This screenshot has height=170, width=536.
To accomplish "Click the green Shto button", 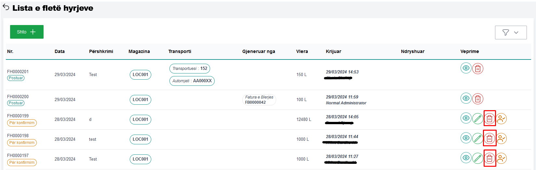I will 27,32.
